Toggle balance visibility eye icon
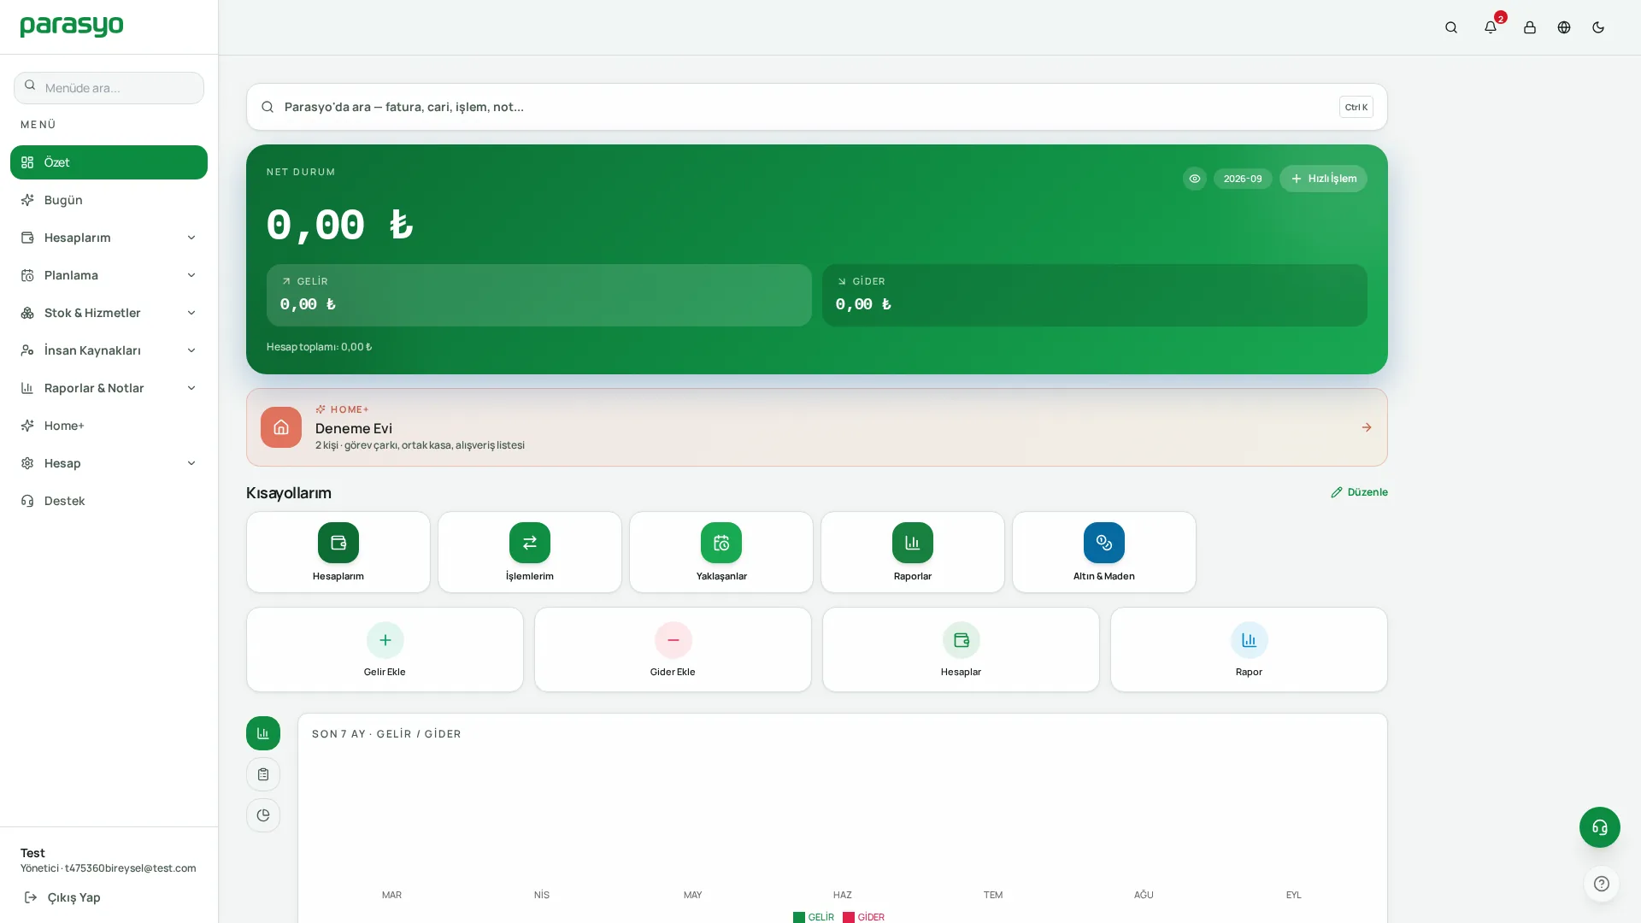 pos(1194,179)
